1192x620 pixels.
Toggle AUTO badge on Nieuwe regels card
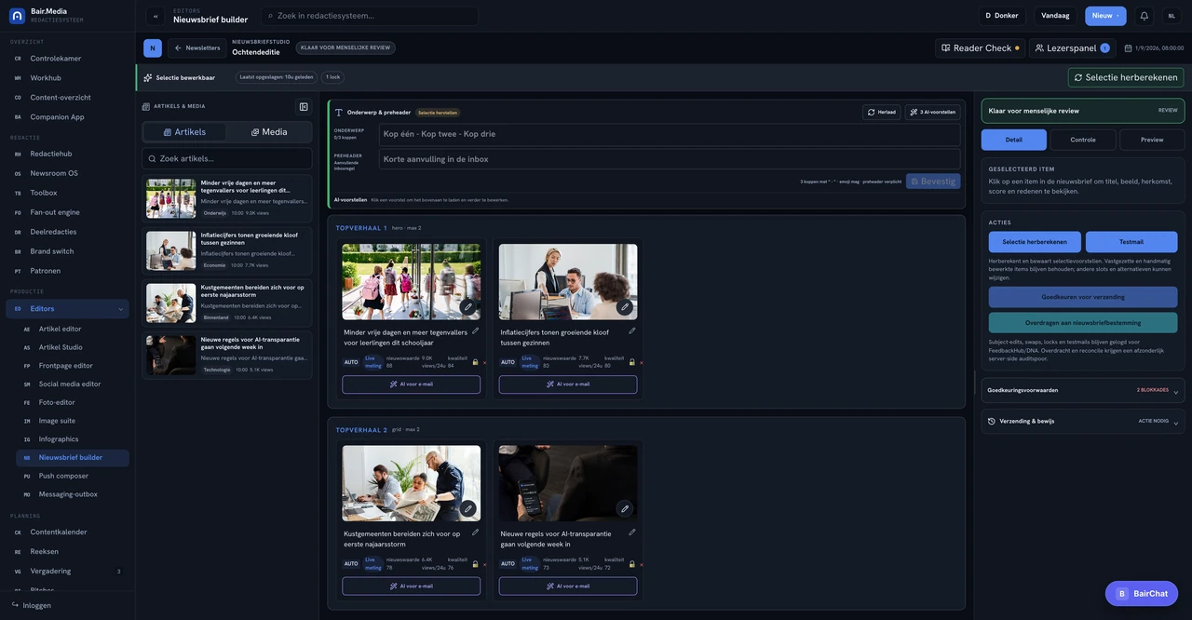click(x=508, y=564)
